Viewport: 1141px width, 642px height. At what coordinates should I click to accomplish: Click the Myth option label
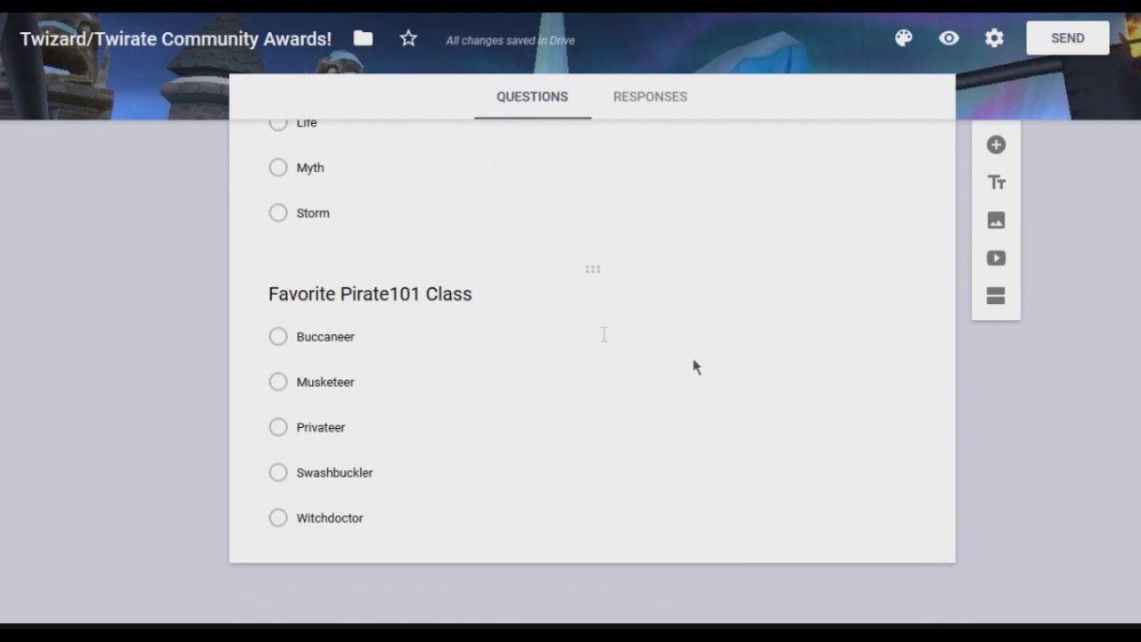[x=310, y=168]
